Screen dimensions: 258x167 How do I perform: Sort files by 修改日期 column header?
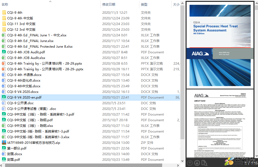tap(109, 5)
